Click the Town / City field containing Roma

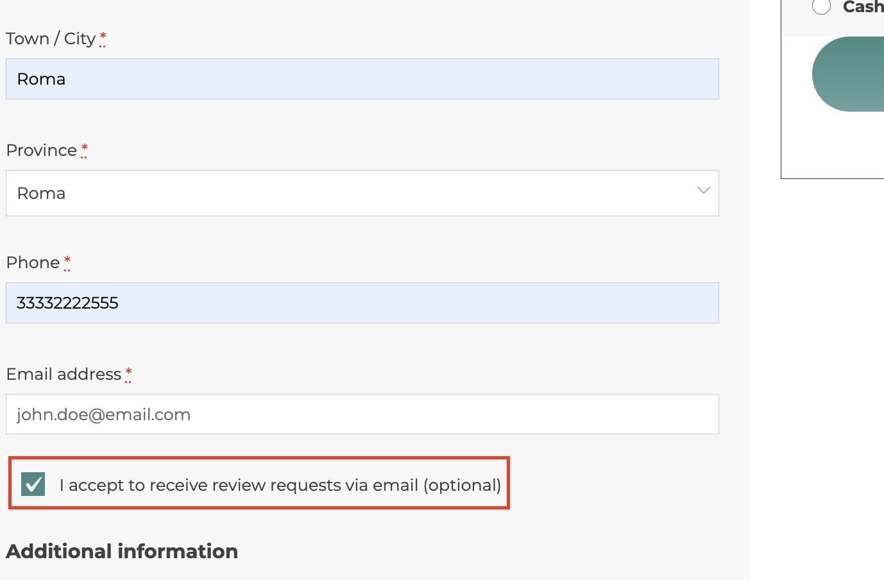coord(362,79)
